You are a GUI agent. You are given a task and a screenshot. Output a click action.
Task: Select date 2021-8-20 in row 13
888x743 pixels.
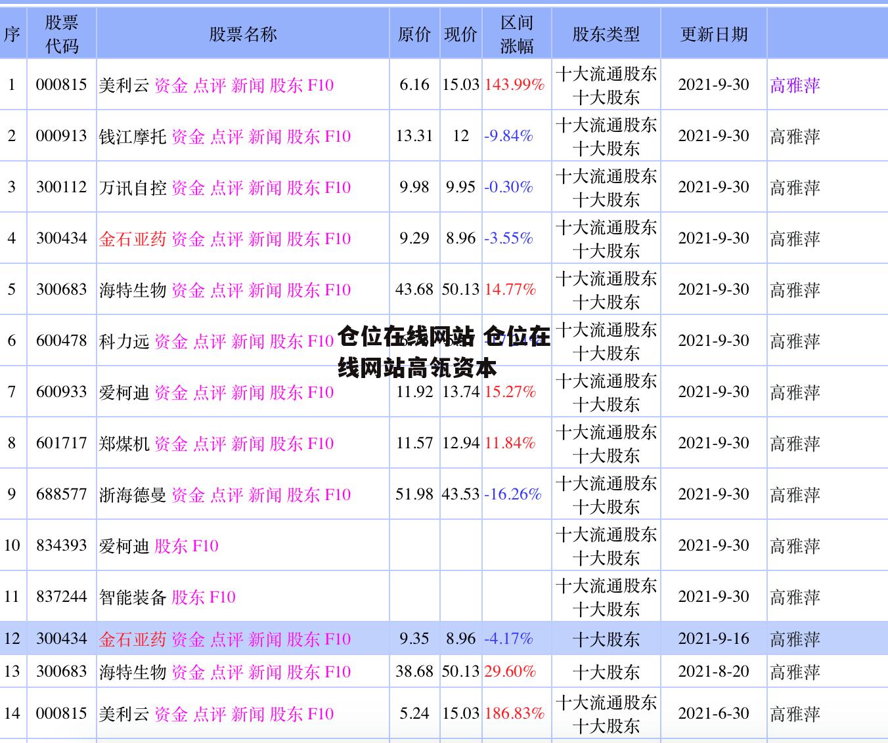714,671
